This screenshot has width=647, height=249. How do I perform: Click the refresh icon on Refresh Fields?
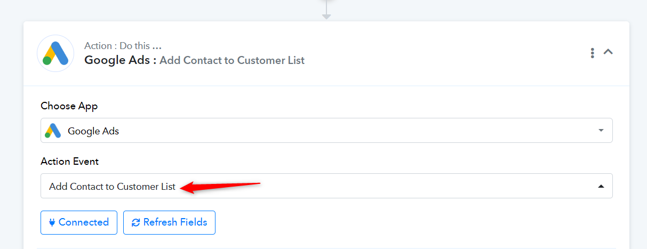136,222
